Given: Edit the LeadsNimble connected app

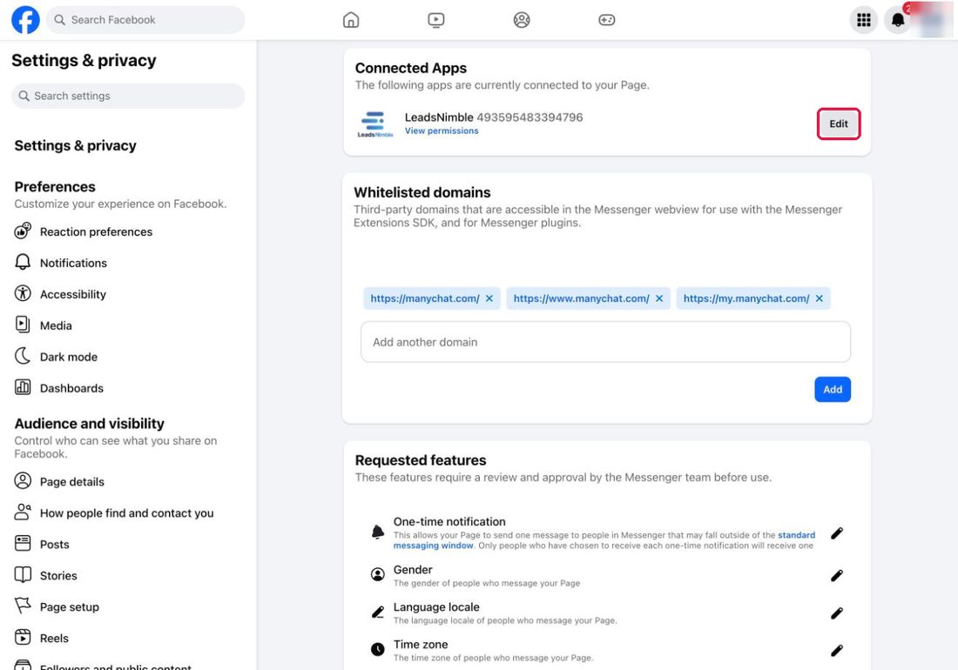Looking at the screenshot, I should 838,124.
